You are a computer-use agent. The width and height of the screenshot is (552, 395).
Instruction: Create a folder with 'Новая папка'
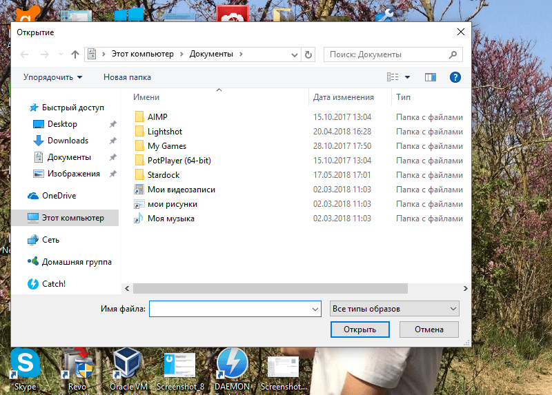(127, 77)
